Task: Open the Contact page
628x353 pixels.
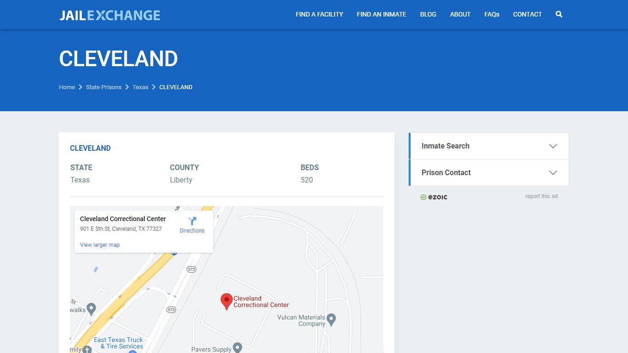Action: point(527,14)
